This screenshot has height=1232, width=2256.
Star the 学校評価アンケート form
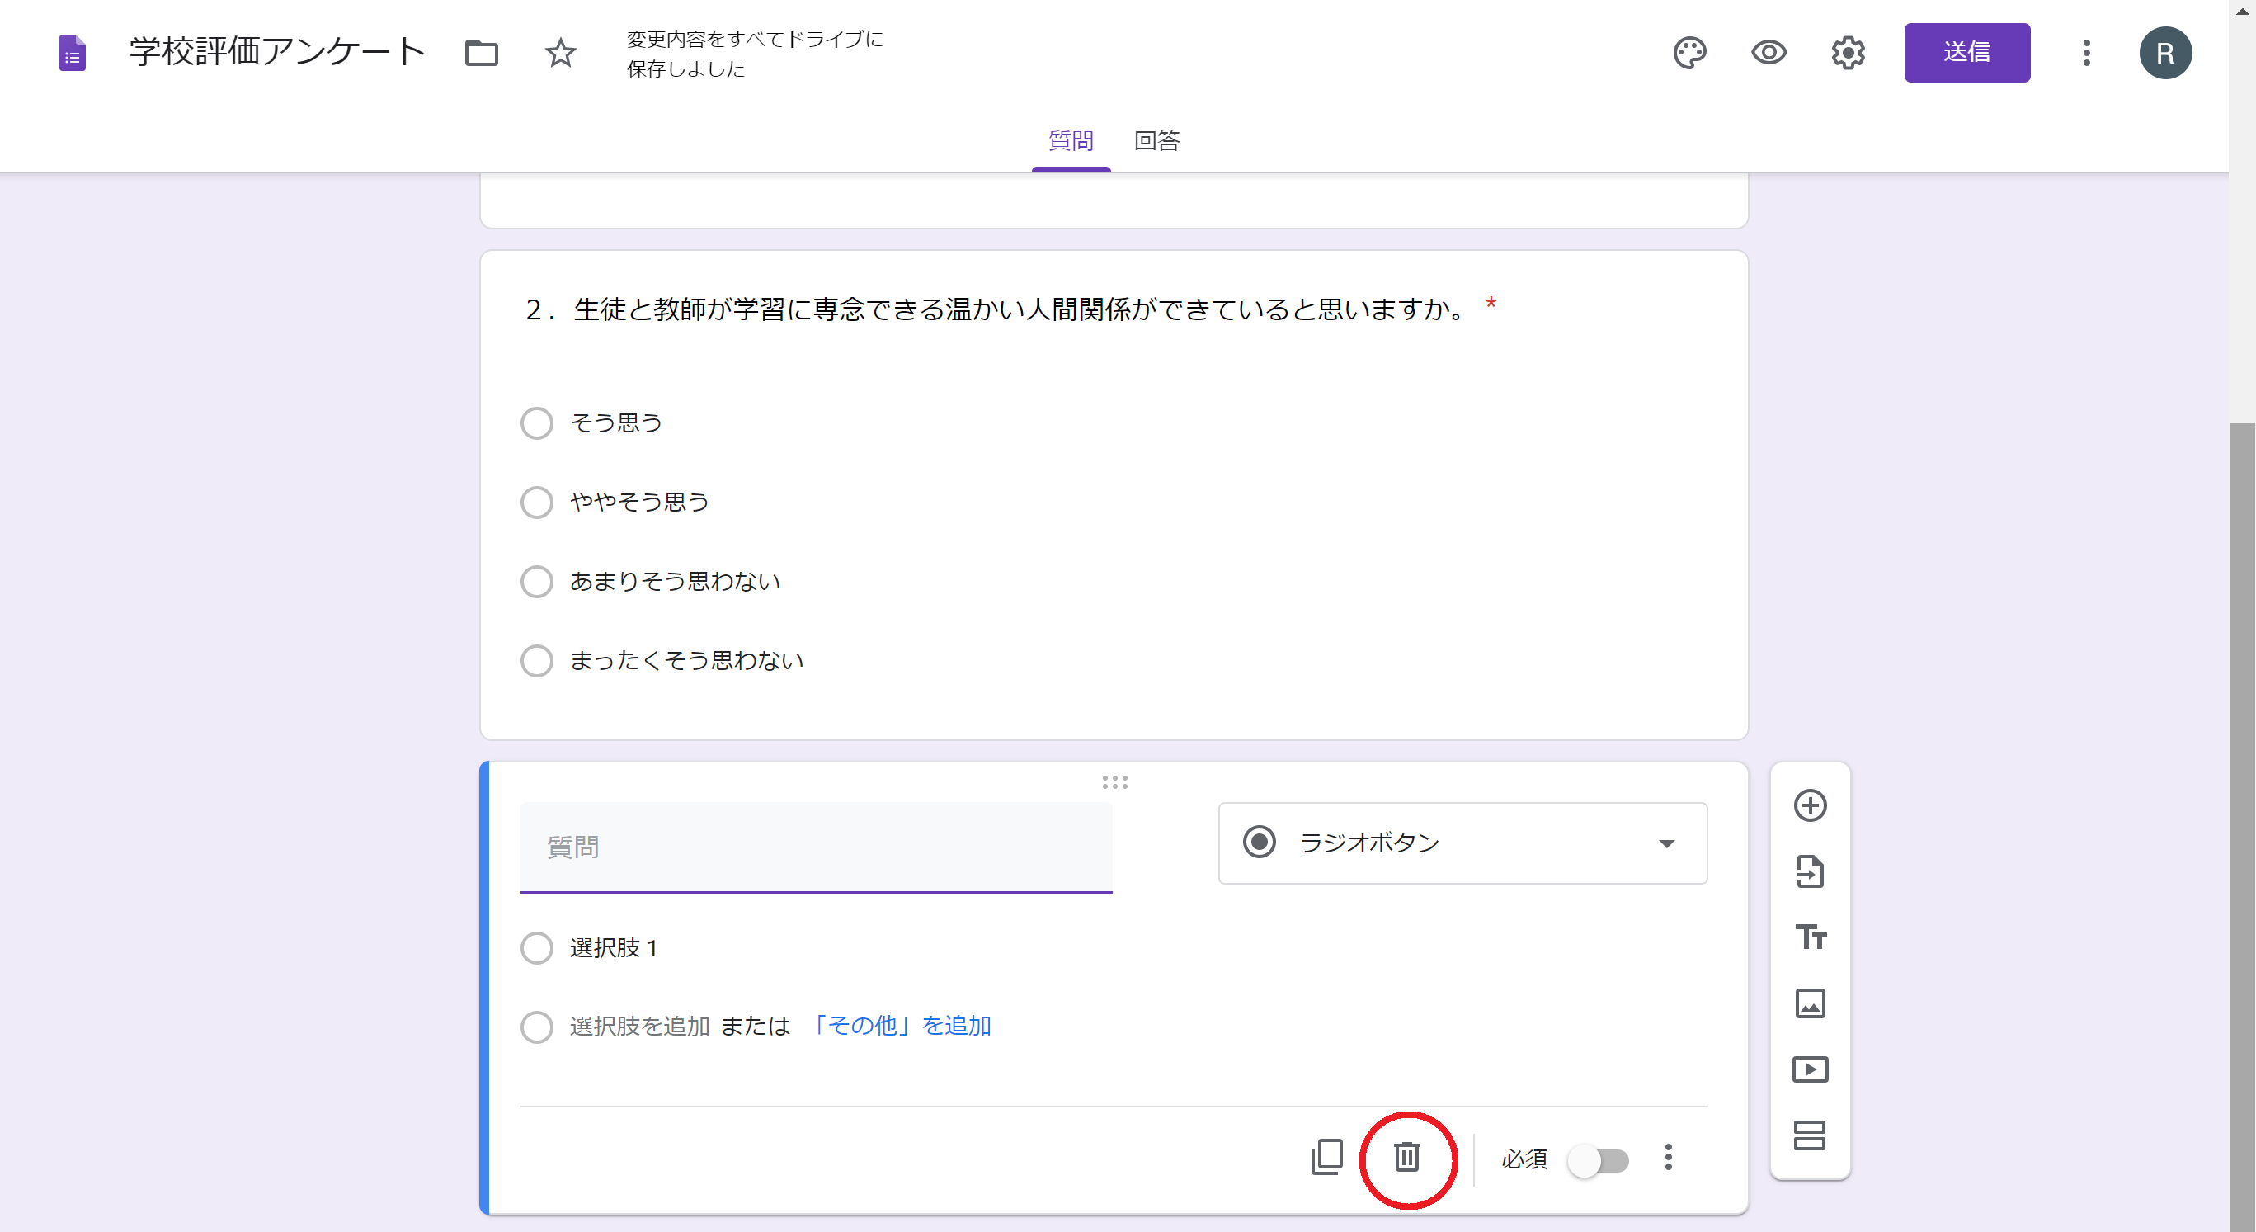(561, 54)
